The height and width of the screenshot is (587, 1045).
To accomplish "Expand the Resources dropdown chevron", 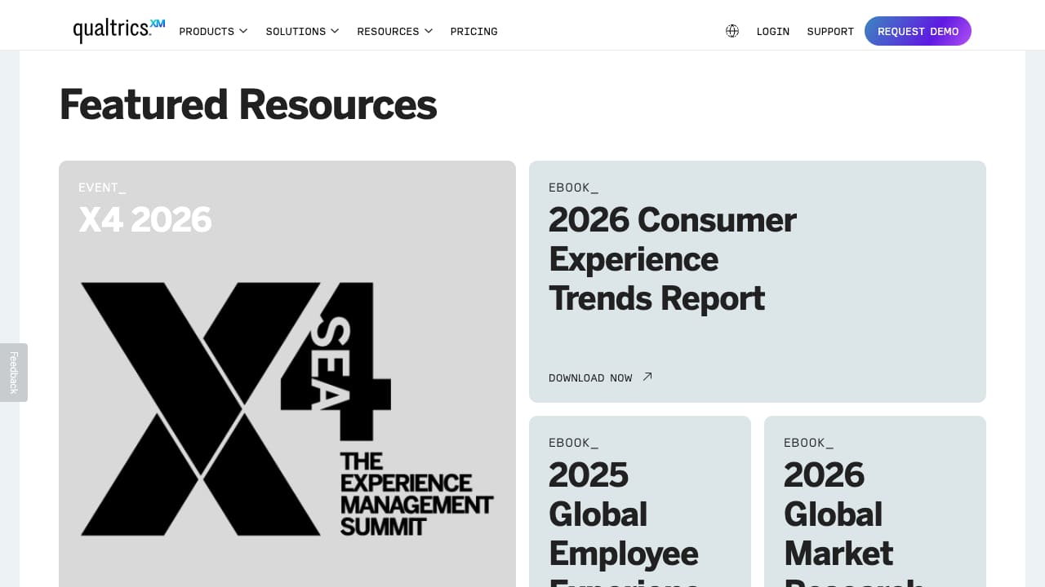I will click(x=429, y=31).
